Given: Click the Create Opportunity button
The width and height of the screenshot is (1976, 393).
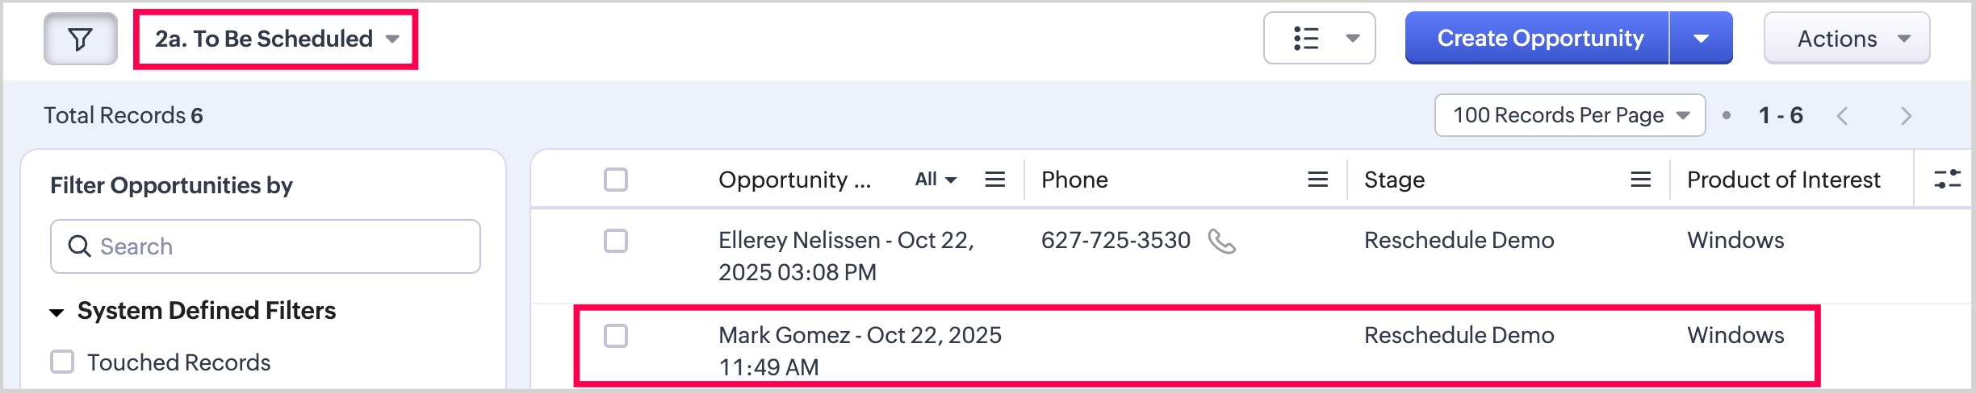Looking at the screenshot, I should pos(1539,39).
